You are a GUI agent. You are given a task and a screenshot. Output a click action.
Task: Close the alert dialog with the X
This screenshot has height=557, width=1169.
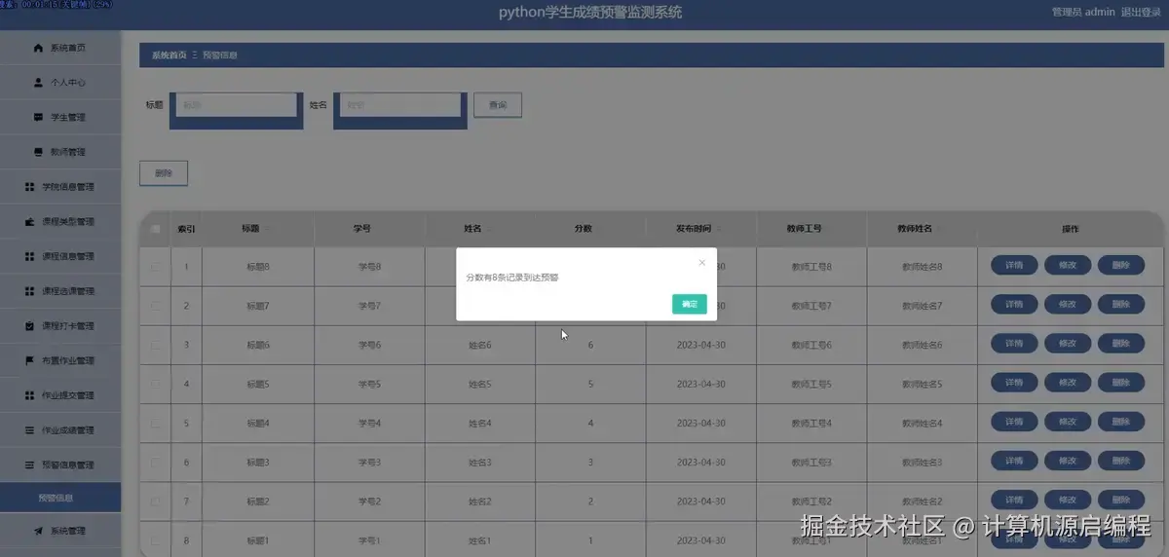[x=701, y=262]
